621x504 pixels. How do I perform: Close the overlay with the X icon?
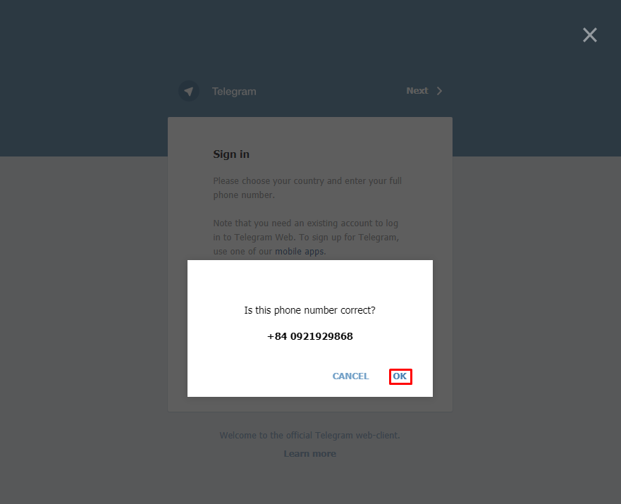[x=590, y=35]
